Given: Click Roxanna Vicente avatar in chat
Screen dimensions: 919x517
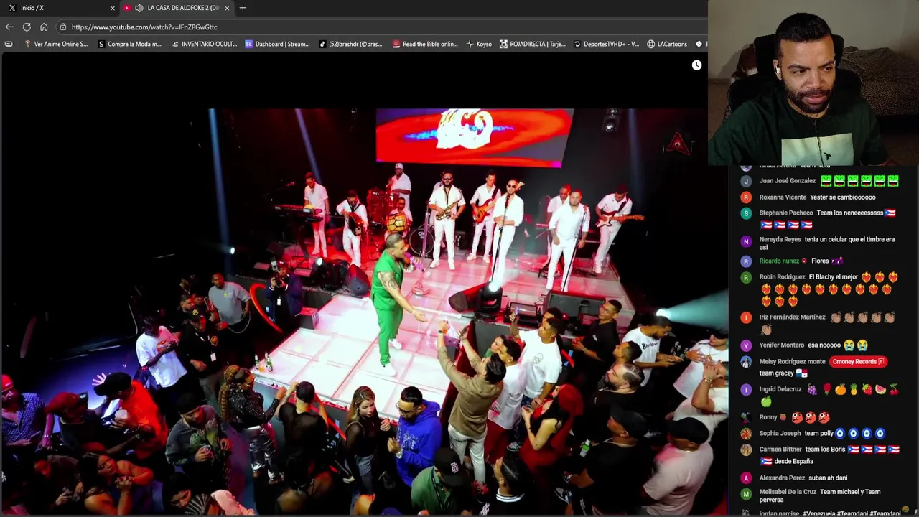Looking at the screenshot, I should coord(746,197).
